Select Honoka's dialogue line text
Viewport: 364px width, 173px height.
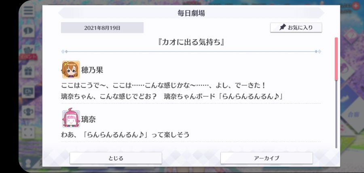pyautogui.click(x=172, y=91)
